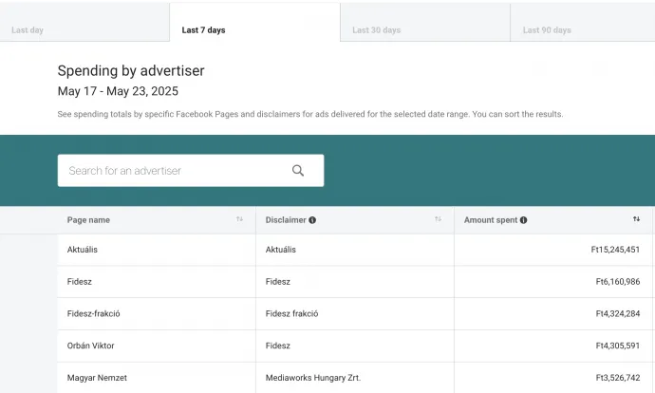The image size is (655, 393).
Task: Click the Spending by advertiser heading
Action: coord(131,71)
